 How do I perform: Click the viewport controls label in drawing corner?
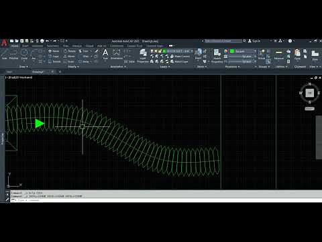coord(19,77)
